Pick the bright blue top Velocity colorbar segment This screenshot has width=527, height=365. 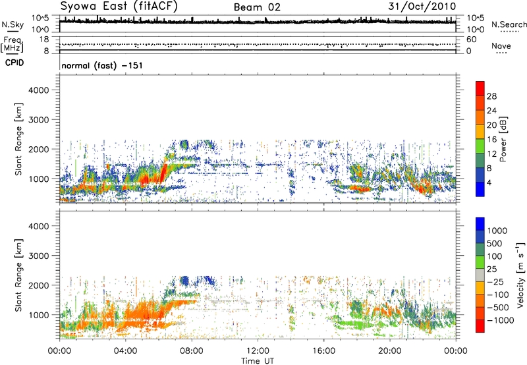tap(480, 224)
